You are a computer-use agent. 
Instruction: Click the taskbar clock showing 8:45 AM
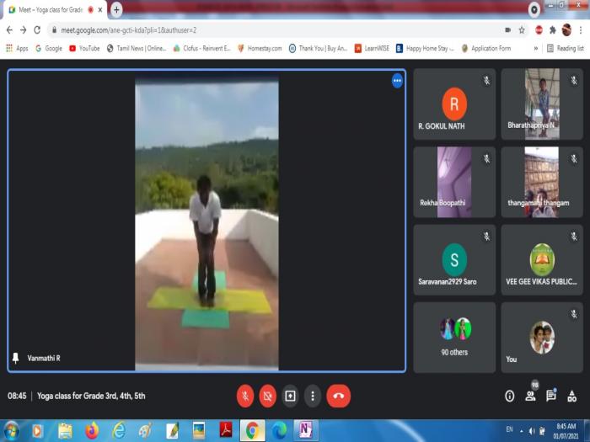click(x=566, y=431)
